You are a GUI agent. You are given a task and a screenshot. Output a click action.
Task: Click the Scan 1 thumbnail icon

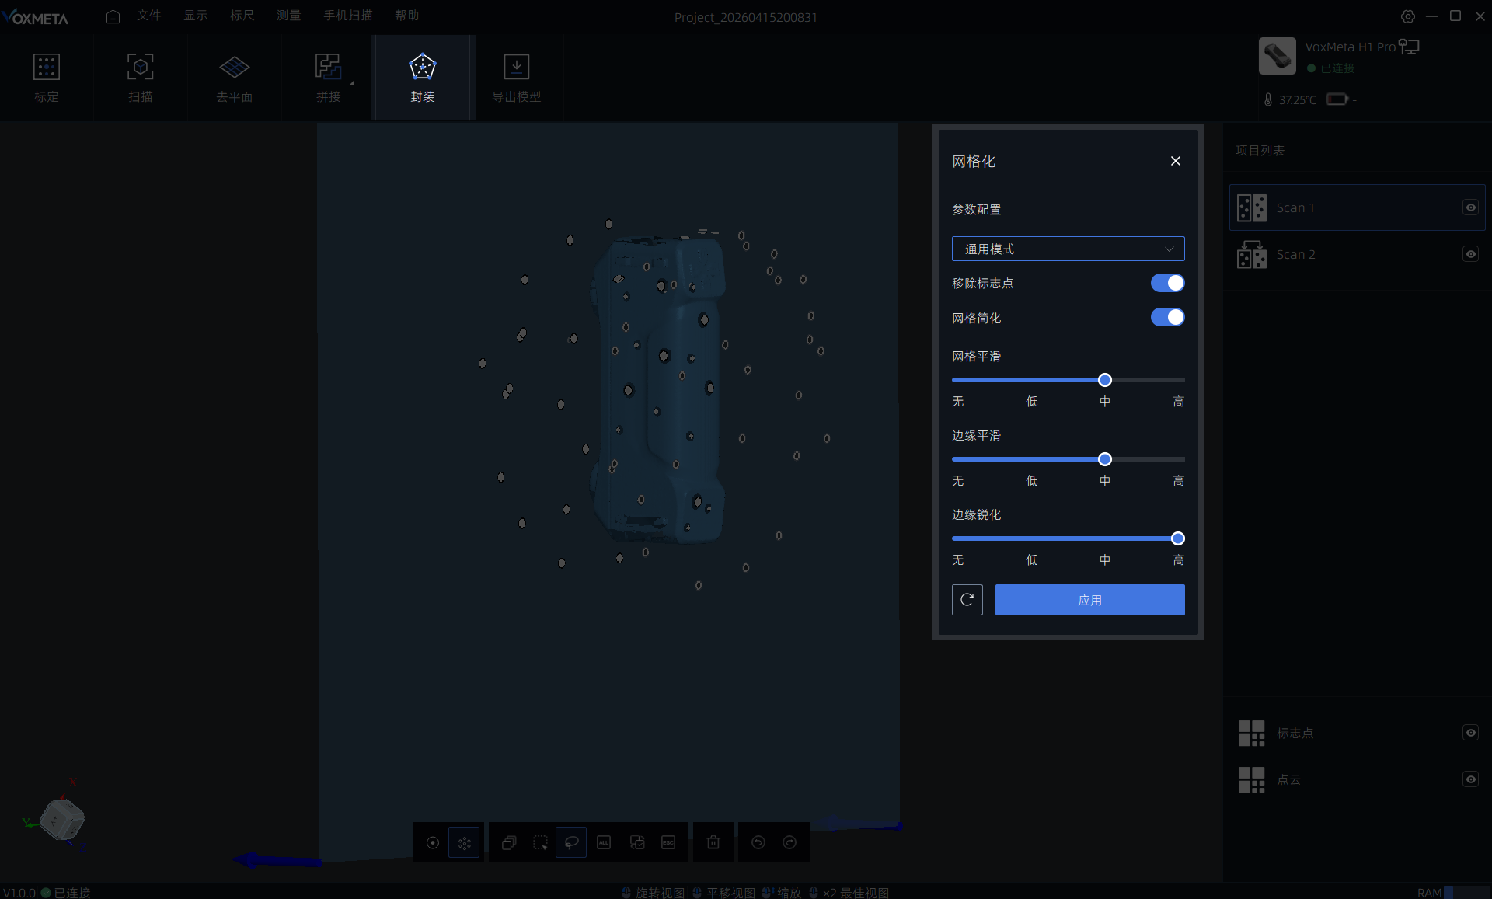pos(1252,207)
